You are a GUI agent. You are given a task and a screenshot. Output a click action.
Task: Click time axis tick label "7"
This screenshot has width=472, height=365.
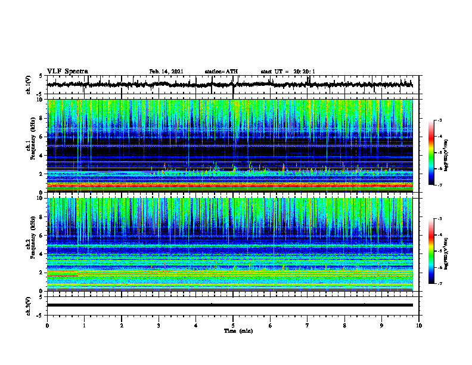click(308, 326)
